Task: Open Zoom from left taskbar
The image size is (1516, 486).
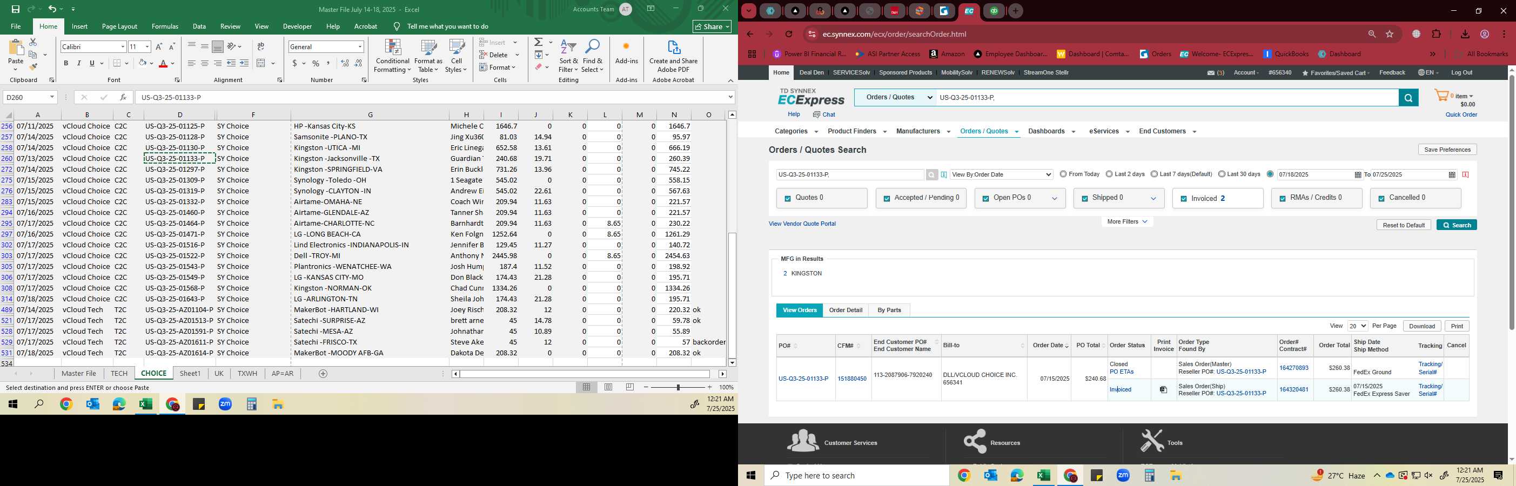Action: click(225, 404)
